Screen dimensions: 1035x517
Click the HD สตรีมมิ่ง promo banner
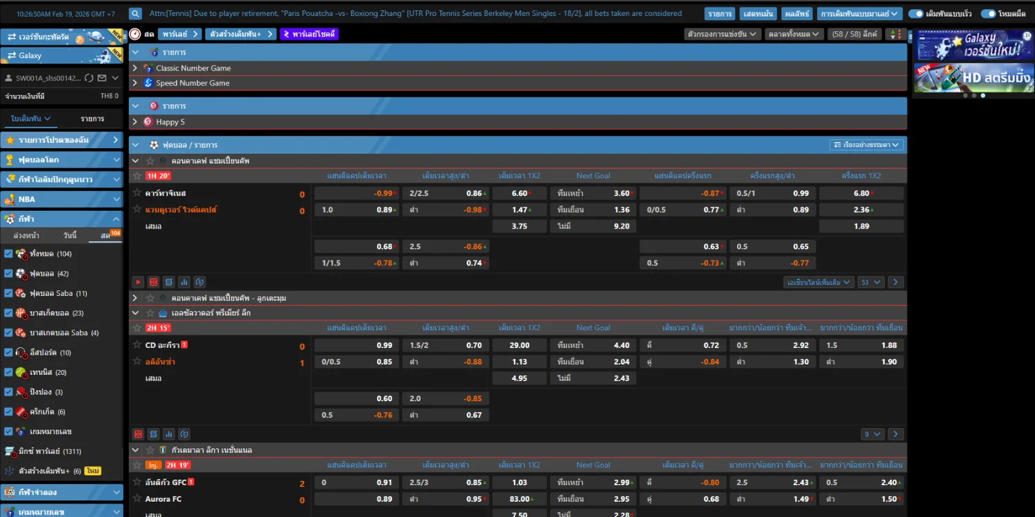pos(974,78)
